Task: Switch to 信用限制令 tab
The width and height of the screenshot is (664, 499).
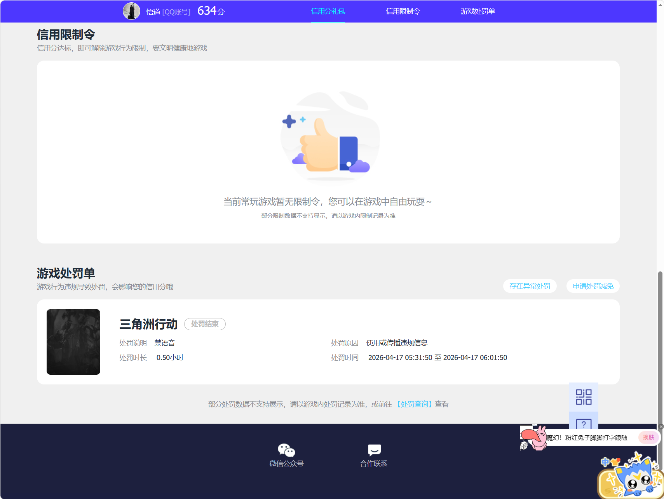Action: 403,11
